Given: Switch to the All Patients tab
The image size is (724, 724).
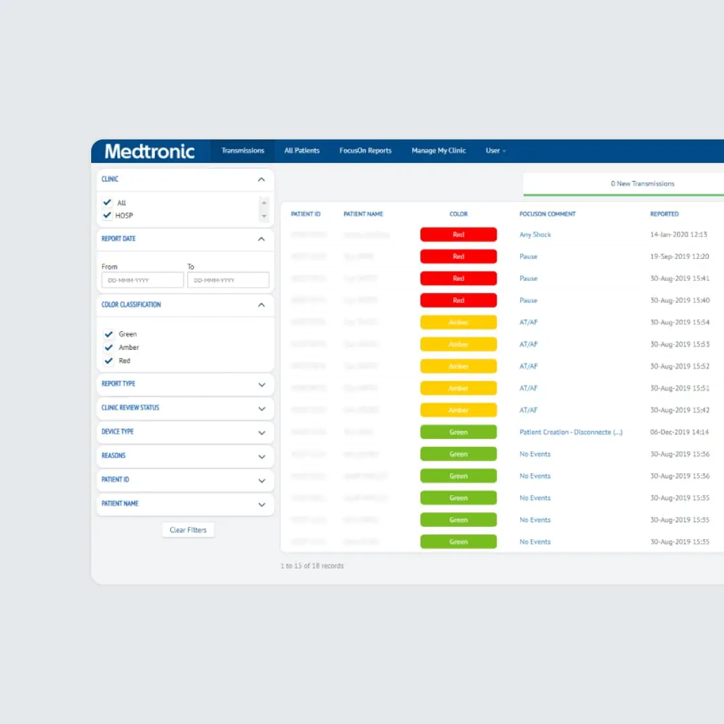Looking at the screenshot, I should [302, 151].
